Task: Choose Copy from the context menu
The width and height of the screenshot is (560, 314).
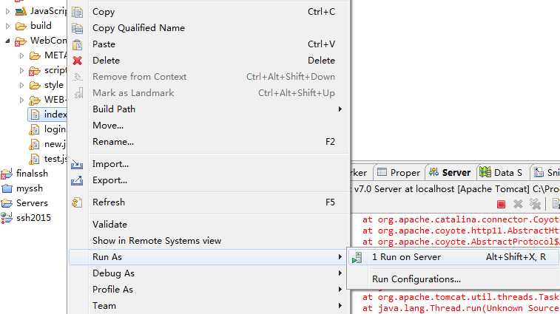Action: click(208, 12)
